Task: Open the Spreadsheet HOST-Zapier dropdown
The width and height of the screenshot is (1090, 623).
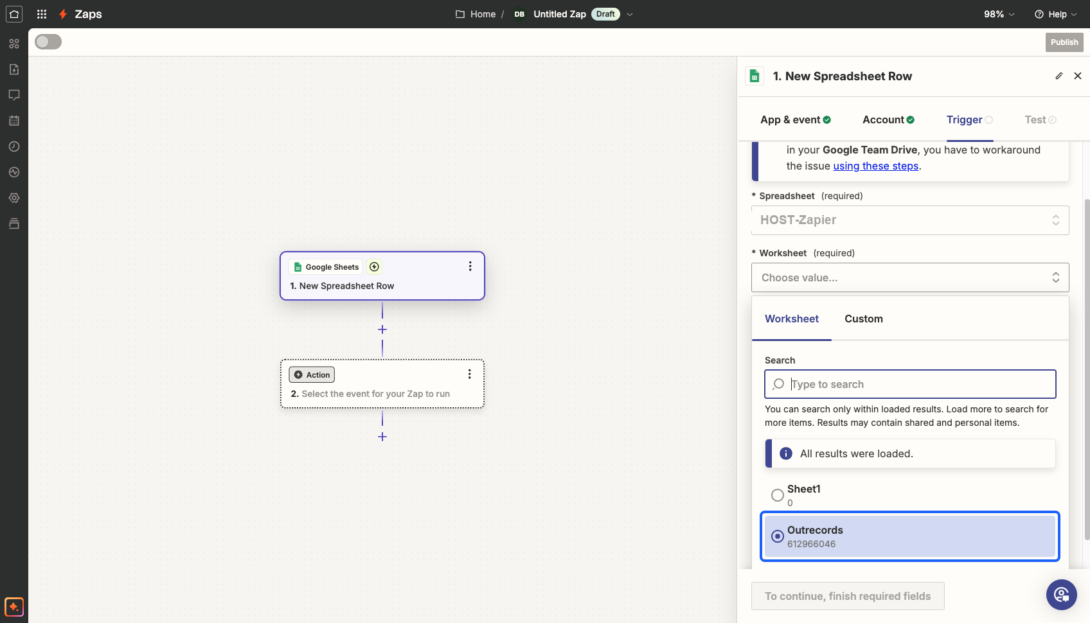Action: coord(910,220)
